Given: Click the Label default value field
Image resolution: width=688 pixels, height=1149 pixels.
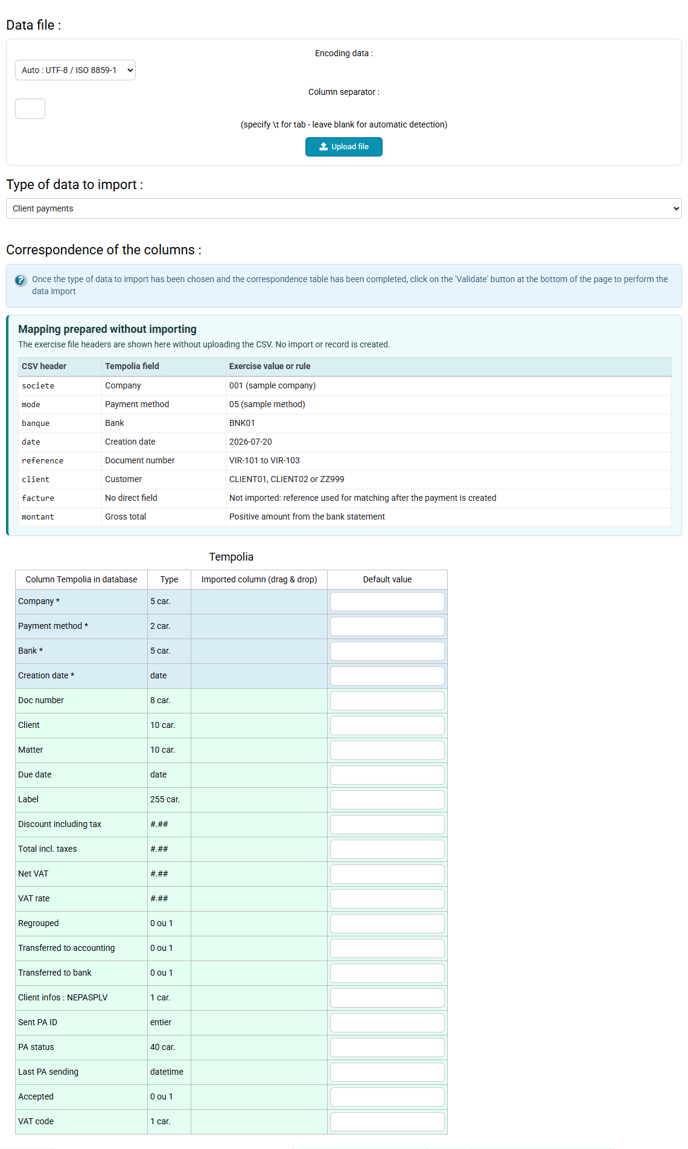Looking at the screenshot, I should (x=387, y=800).
